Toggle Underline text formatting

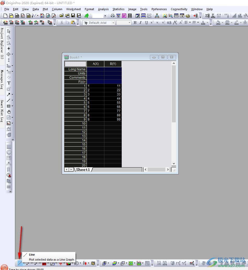click(146, 22)
